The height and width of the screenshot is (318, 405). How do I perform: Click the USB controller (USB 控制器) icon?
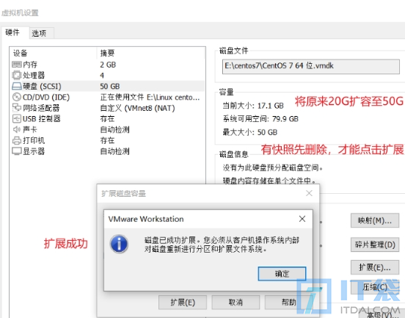(17, 119)
